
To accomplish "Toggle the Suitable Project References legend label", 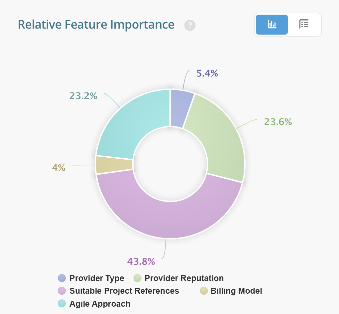I will click(124, 291).
